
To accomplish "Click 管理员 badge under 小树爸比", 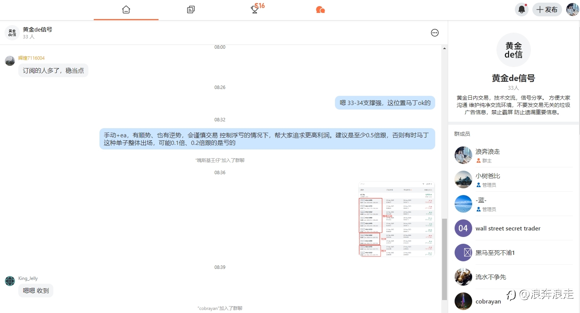I will (x=486, y=185).
